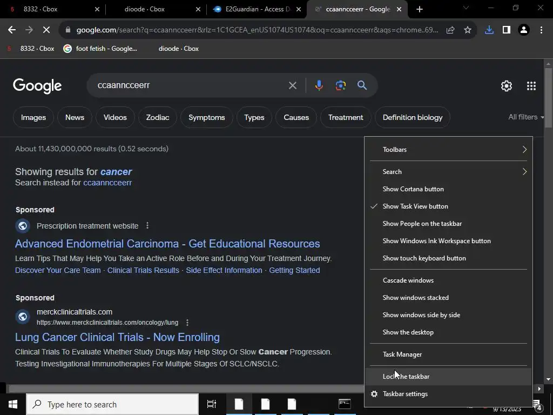The image size is (553, 415).
Task: Switch to the 8332 Cbox tab
Action: coord(53,9)
